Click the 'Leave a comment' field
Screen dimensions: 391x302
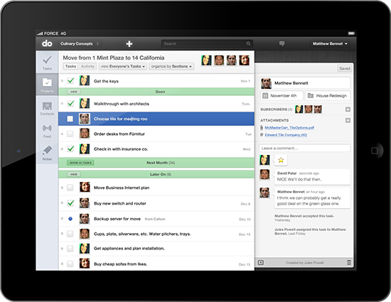tap(305, 149)
